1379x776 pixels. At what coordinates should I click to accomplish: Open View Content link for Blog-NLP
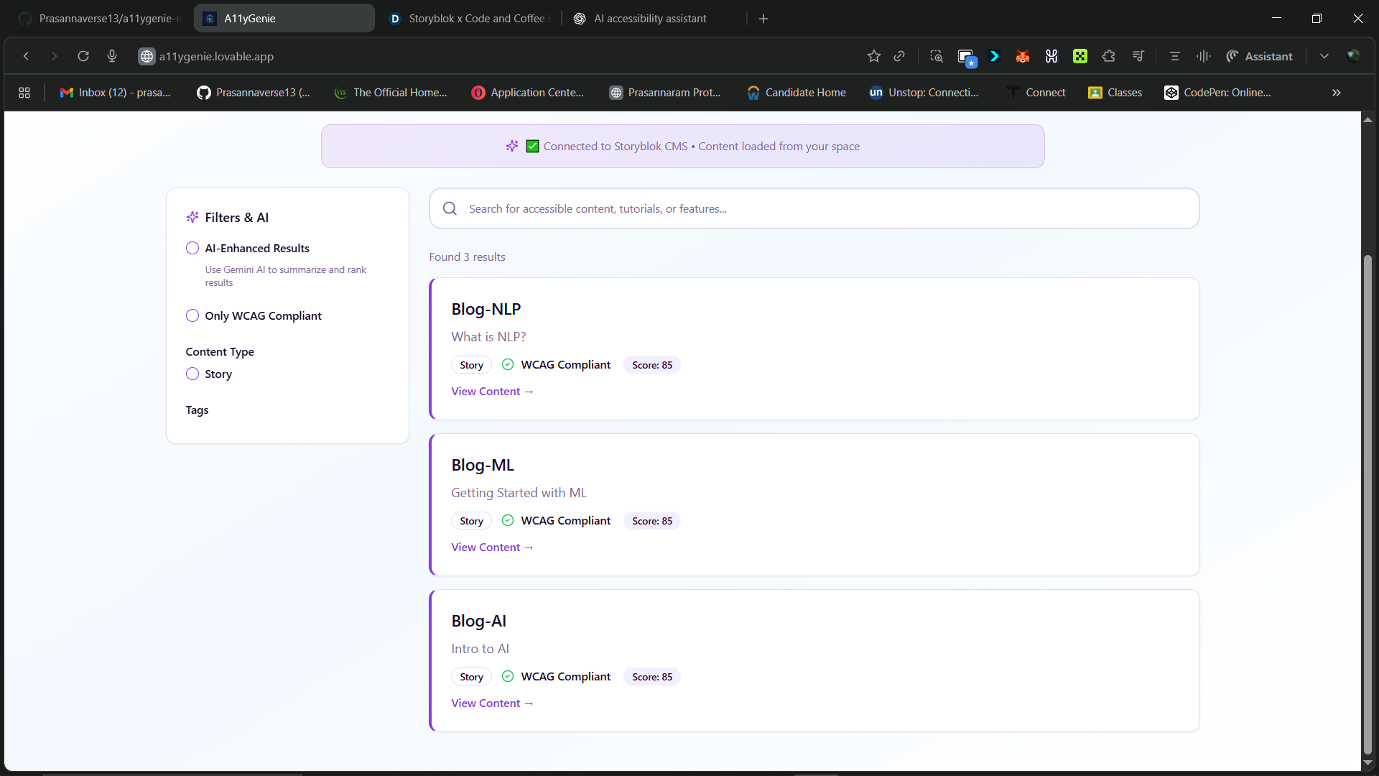tap(492, 392)
